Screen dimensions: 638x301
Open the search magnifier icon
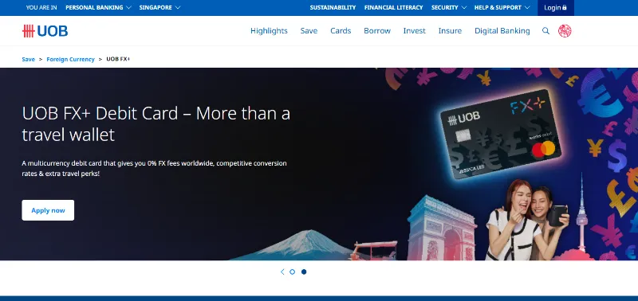[545, 31]
